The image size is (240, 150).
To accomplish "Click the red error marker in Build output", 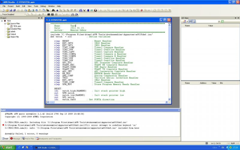I will click(3, 125).
